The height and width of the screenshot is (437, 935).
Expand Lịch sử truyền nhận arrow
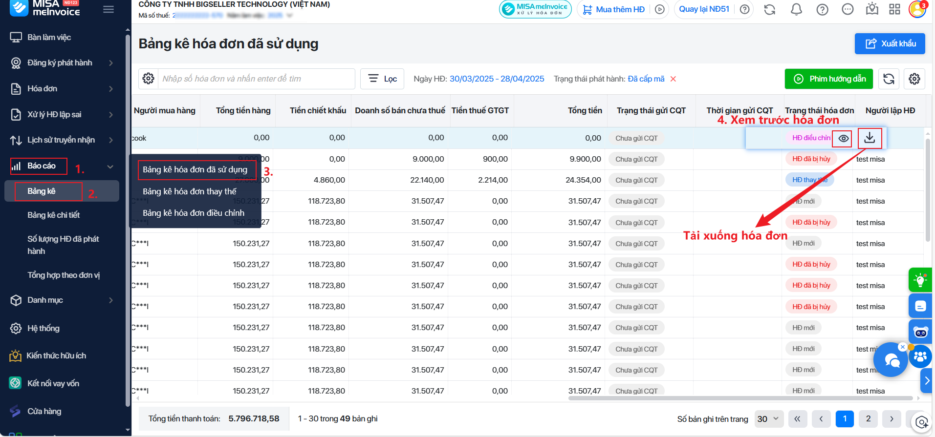click(111, 140)
